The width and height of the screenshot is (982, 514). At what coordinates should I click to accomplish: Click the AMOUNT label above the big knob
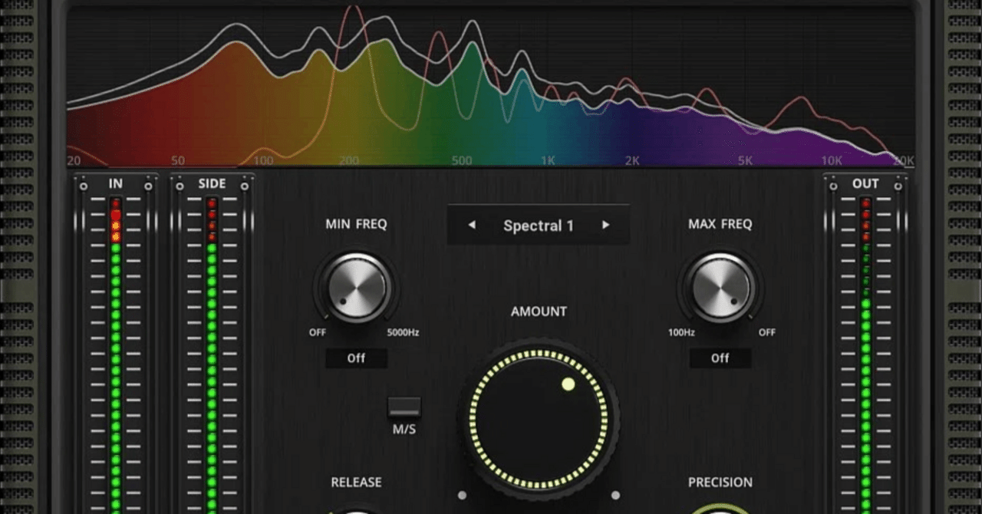[x=539, y=311]
